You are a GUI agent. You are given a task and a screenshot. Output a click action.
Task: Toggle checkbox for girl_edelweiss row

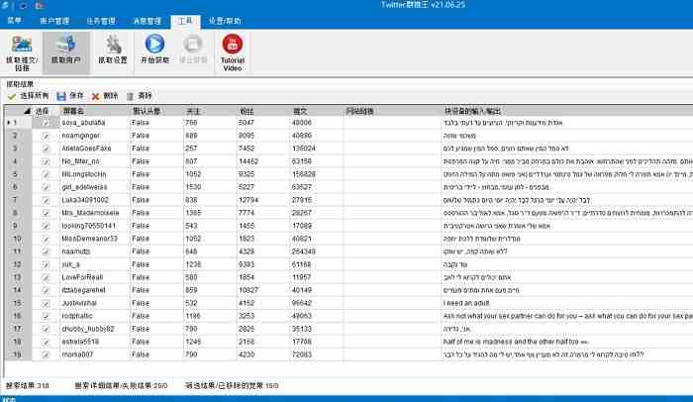pos(46,187)
